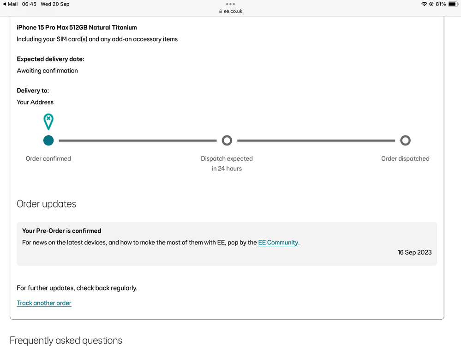
Task: Tap the Back to Mail arrow
Action: [5, 4]
